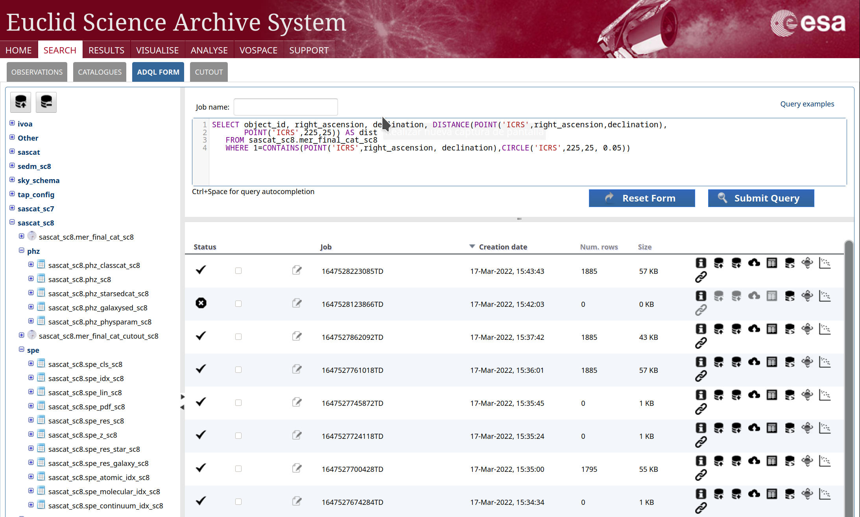Click the Reset Form button
The image size is (860, 517).
click(x=642, y=198)
